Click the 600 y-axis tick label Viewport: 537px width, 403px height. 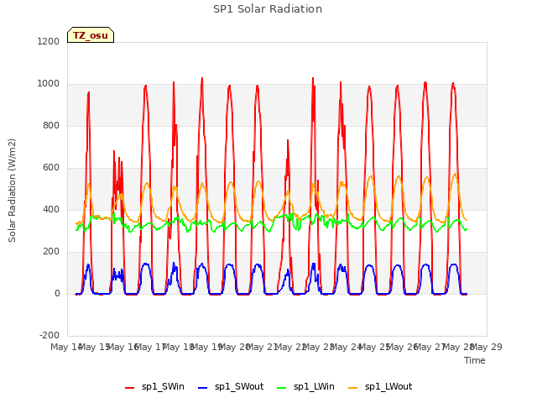tap(51, 168)
